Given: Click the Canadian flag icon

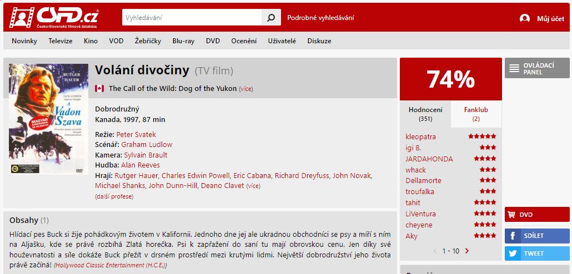Looking at the screenshot, I should [99, 89].
